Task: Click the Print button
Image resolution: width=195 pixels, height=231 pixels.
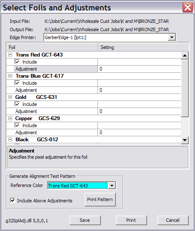Action: tap(131, 220)
